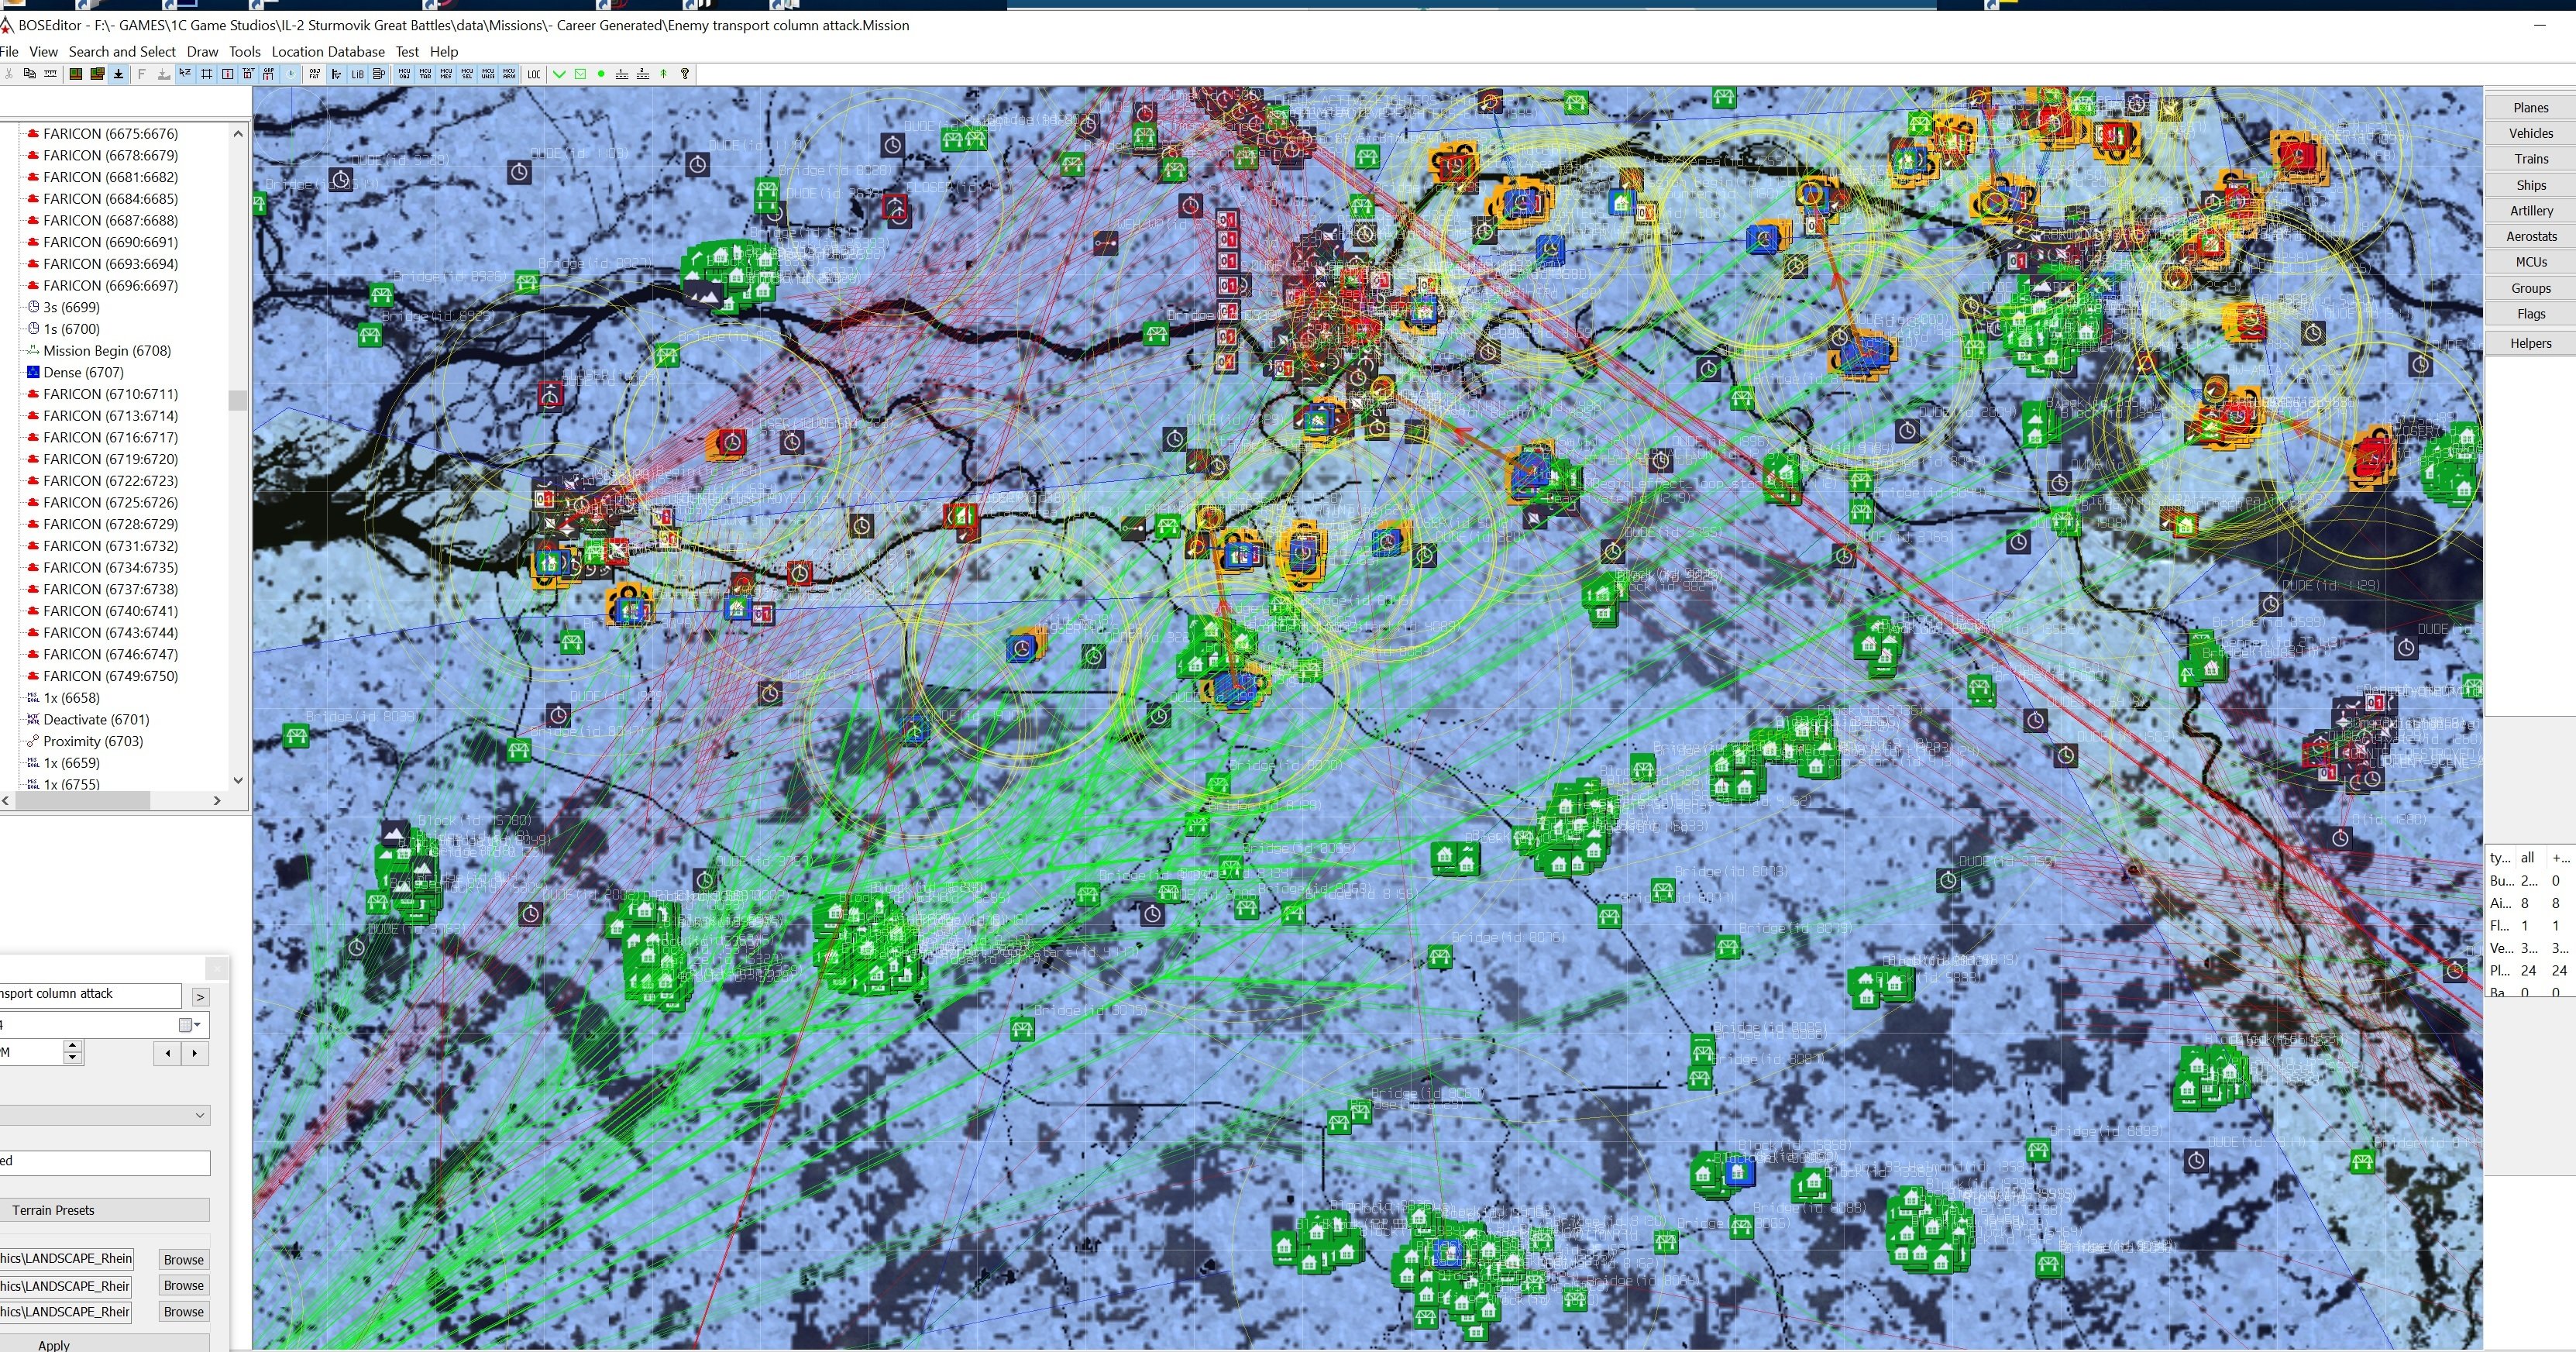Select Mission Begin (6708) in tree
2576x1352 pixels.
pos(106,351)
